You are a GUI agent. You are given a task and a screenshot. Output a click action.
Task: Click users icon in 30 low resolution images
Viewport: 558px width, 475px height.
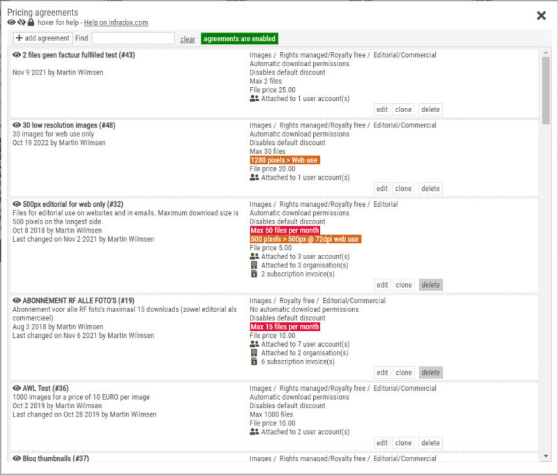(x=254, y=178)
